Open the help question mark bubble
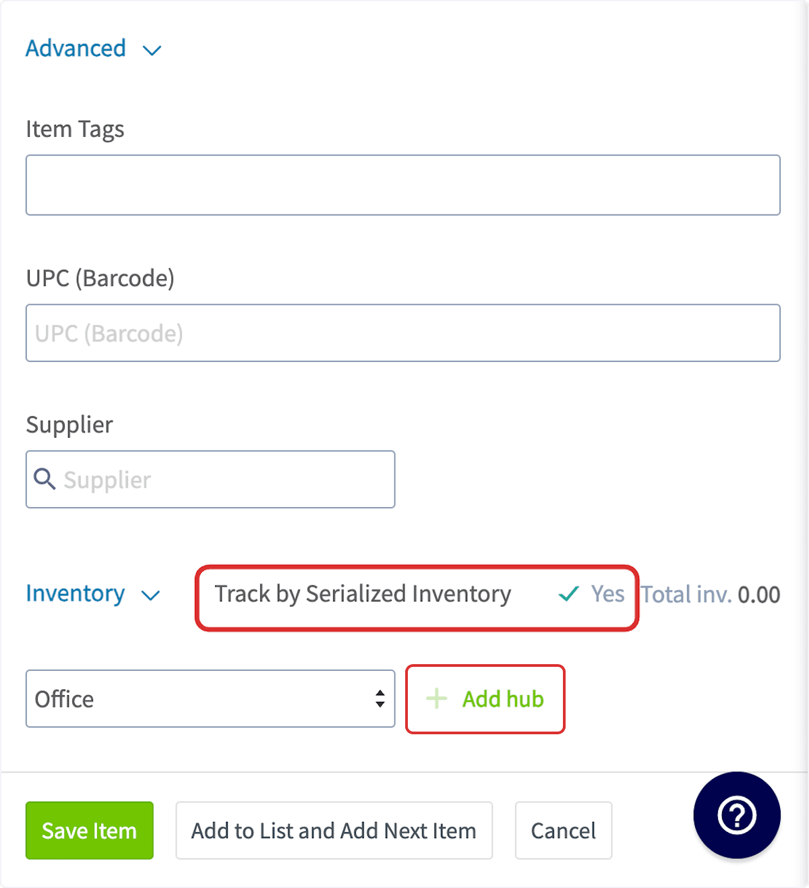 [x=736, y=815]
